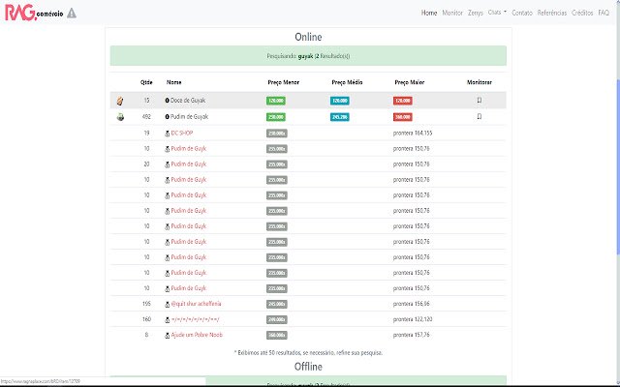This screenshot has height=387, width=620.
Task: Click the green lowest price badge for Pudim de Guyak
Action: [x=276, y=117]
